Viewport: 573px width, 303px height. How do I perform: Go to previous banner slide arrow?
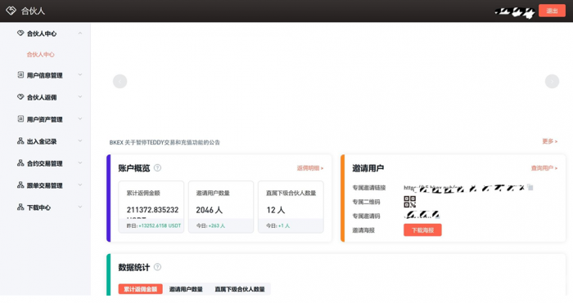(120, 82)
